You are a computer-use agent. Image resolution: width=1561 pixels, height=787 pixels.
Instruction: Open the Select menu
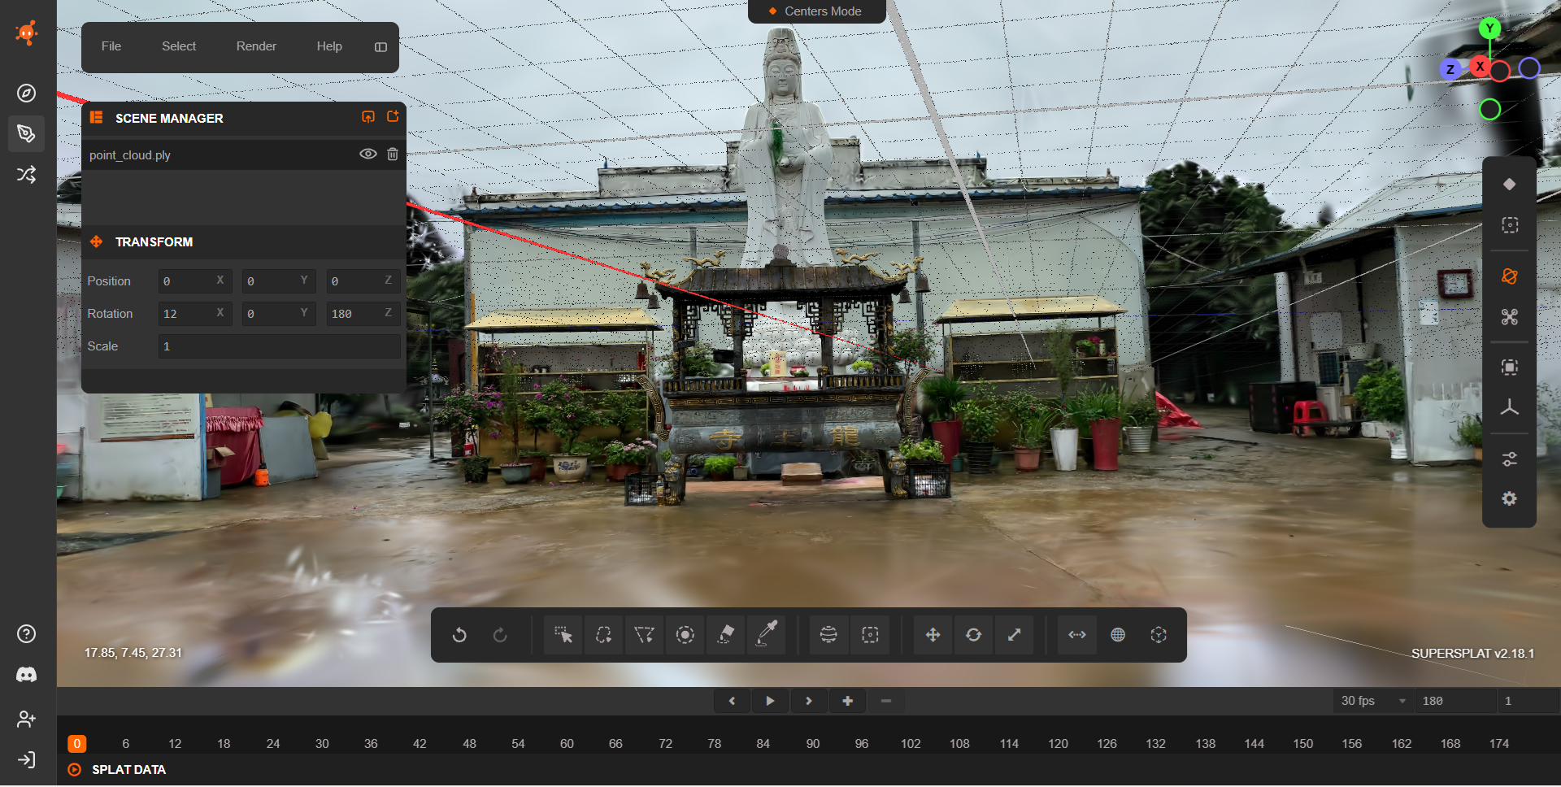(179, 46)
